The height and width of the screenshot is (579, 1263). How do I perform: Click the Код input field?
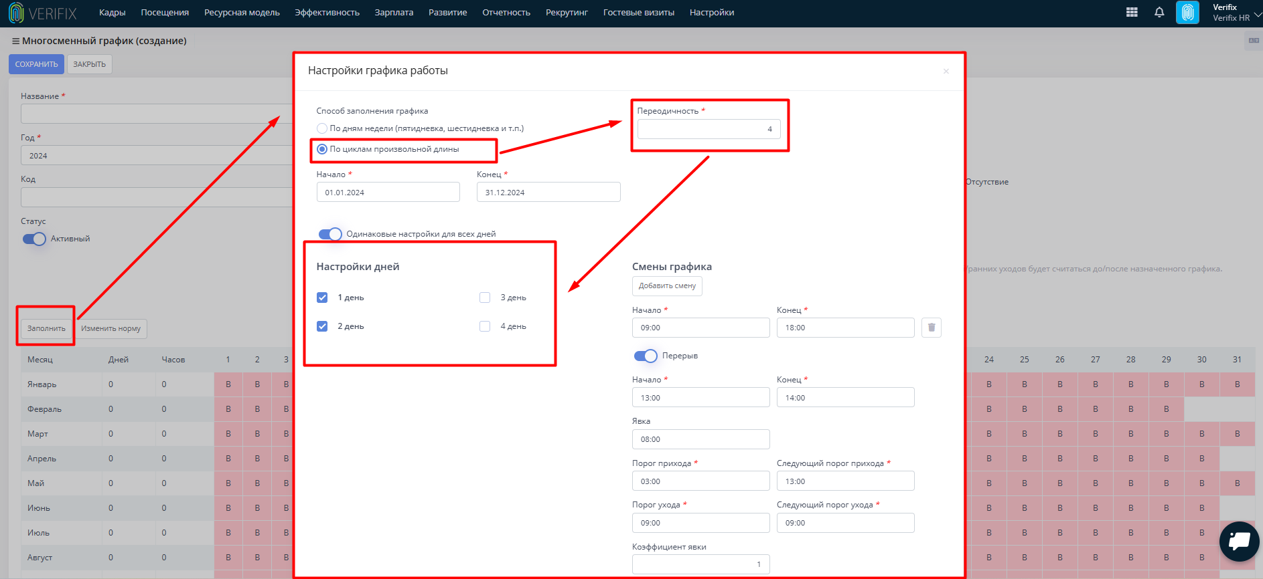[x=157, y=197]
